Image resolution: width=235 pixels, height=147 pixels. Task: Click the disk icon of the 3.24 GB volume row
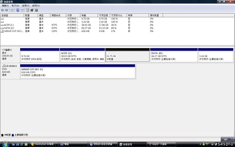tap(2, 22)
